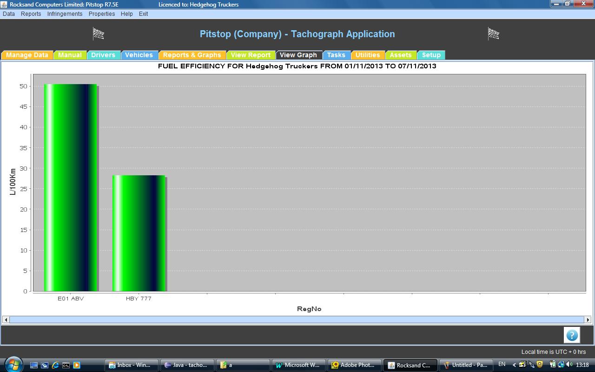The height and width of the screenshot is (372, 595).
Task: Select the Utilities tab
Action: pos(368,55)
